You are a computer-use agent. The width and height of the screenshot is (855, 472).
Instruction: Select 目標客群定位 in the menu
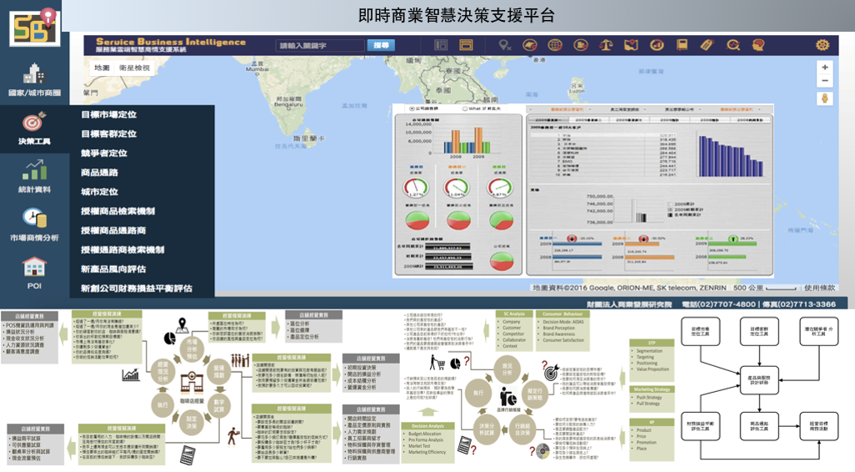108,133
